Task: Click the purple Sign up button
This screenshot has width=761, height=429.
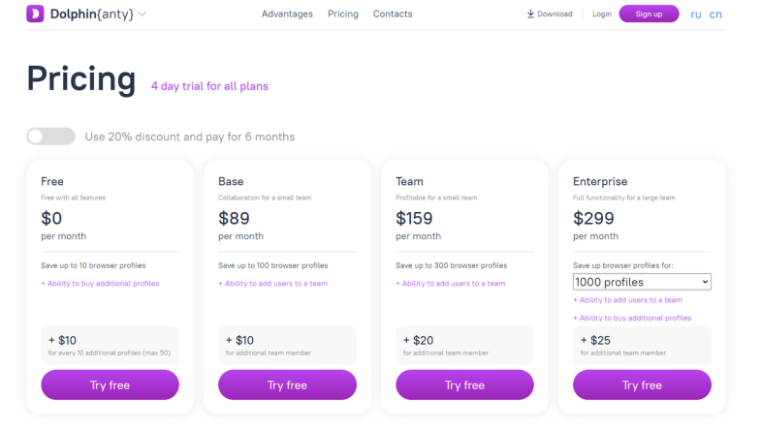Action: tap(649, 15)
